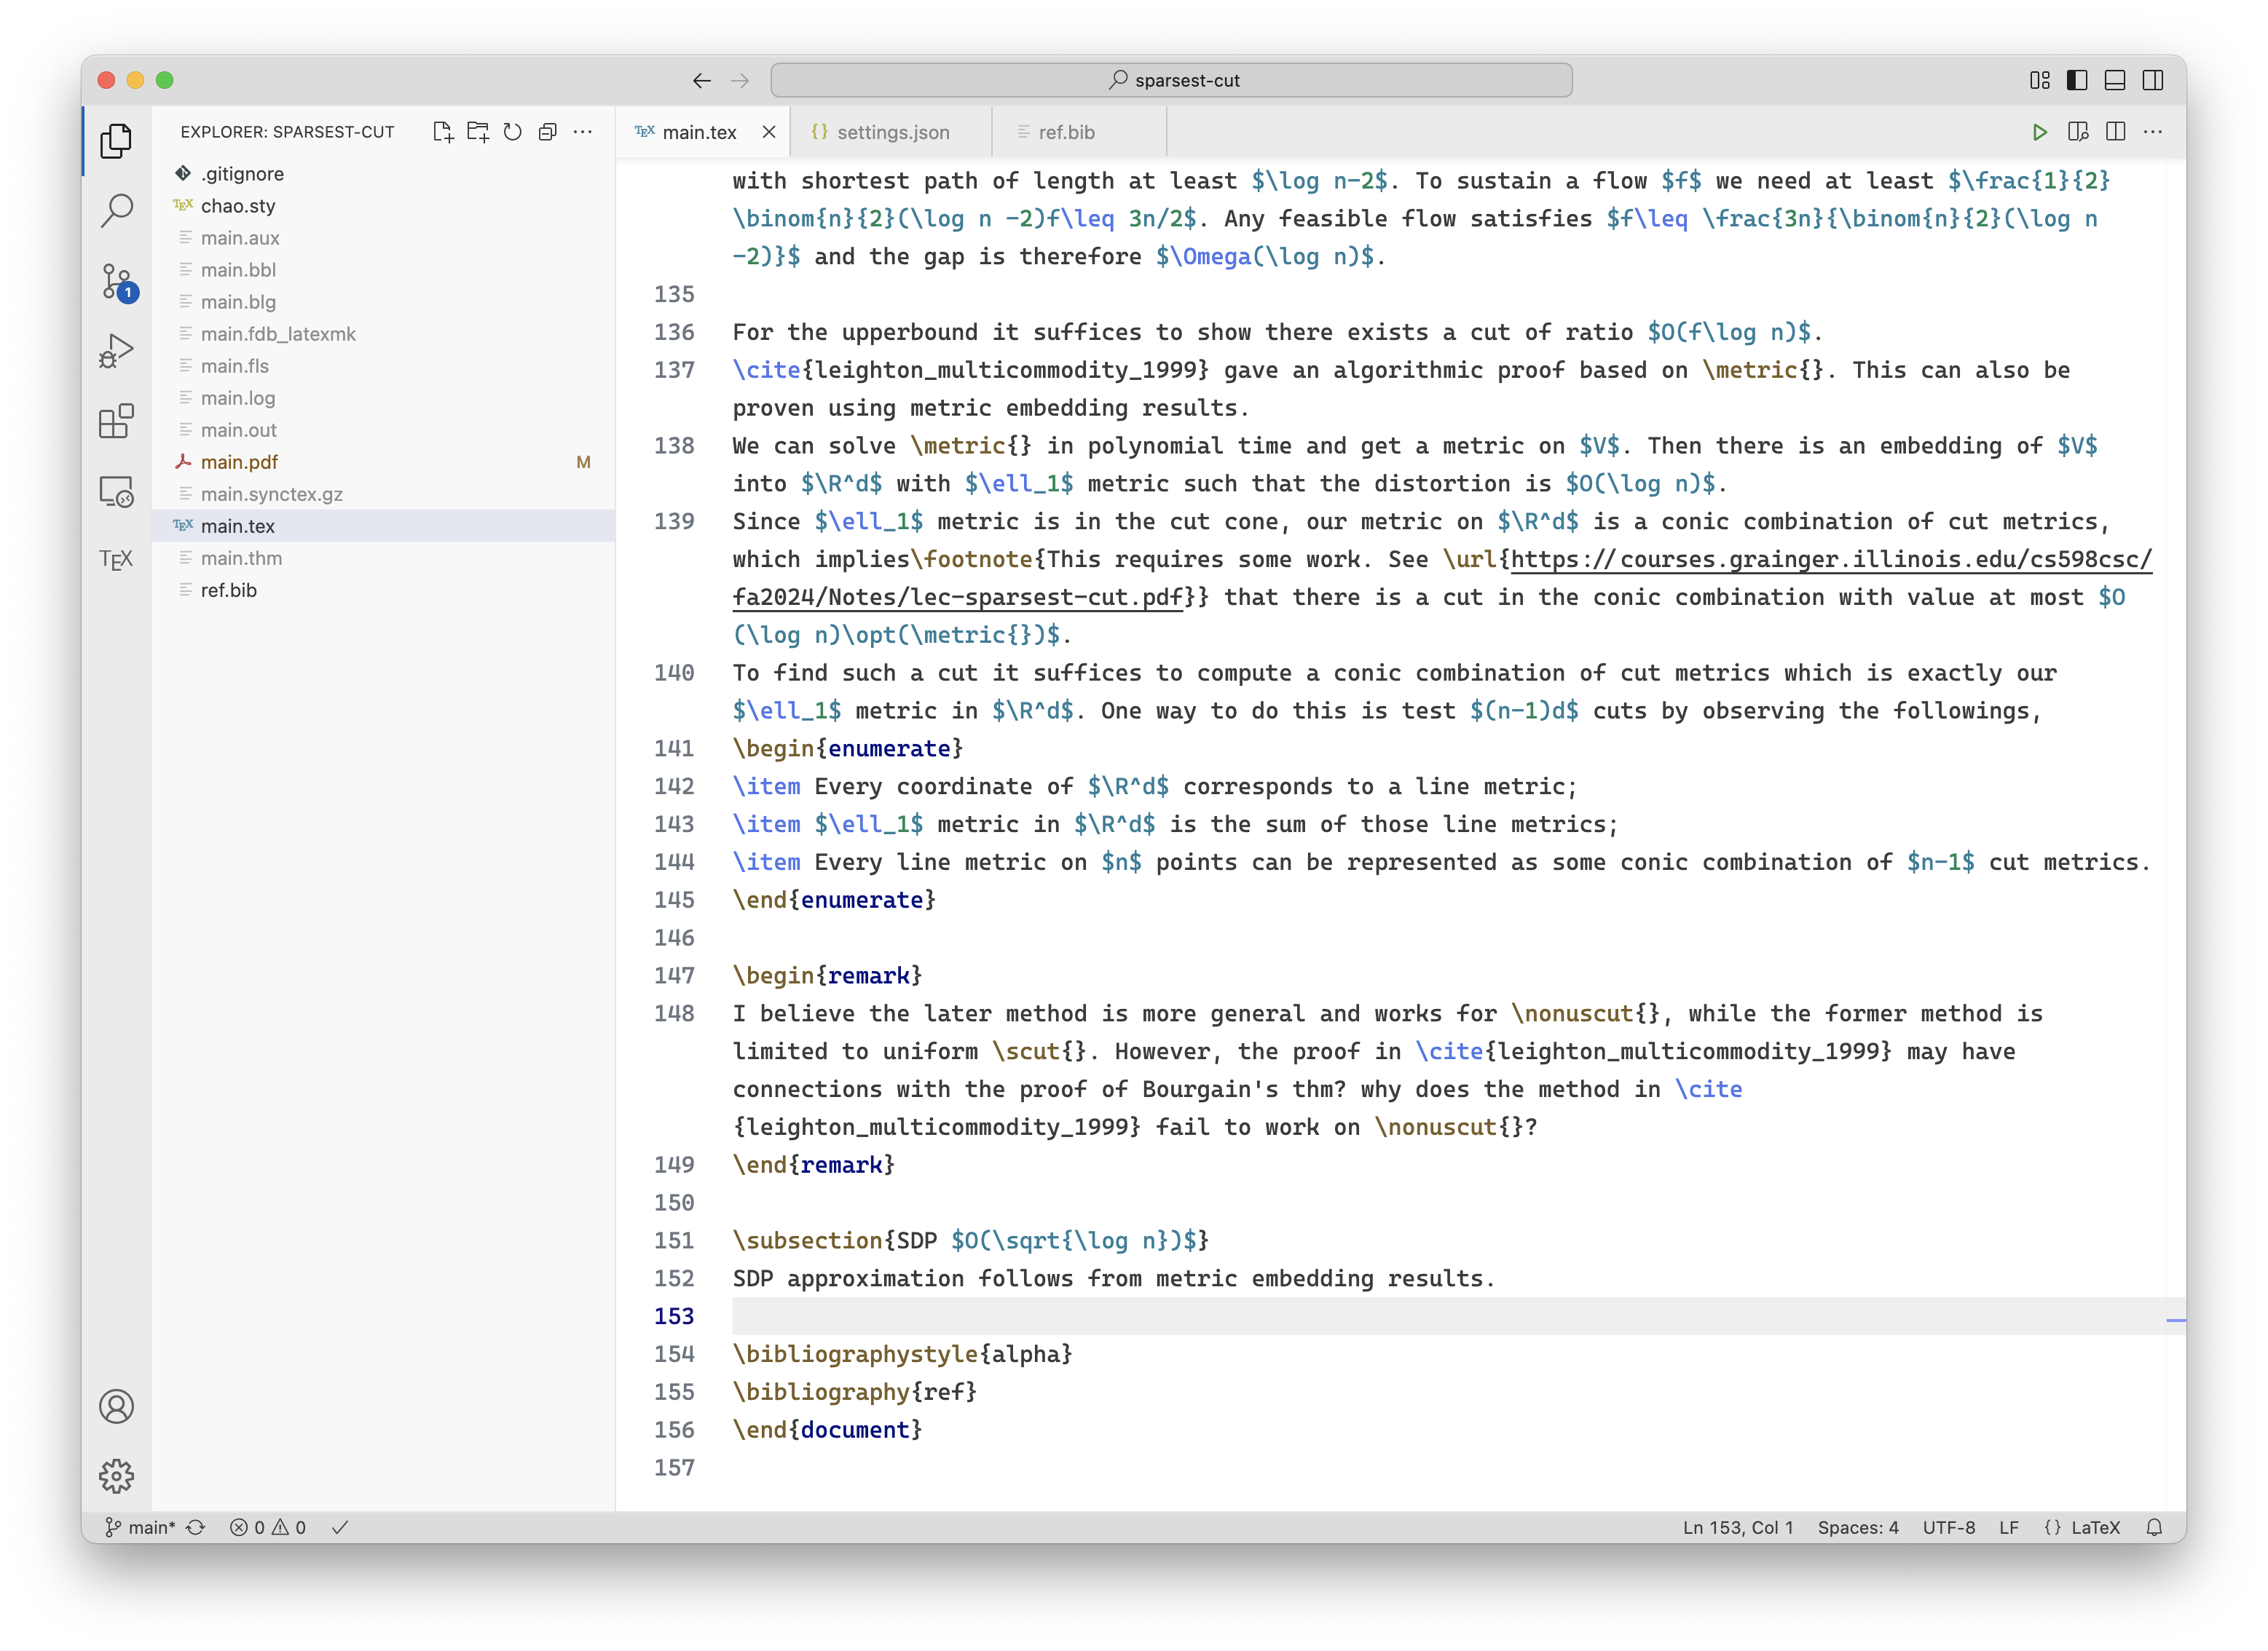Switch to ref.bib tab
2268x1651 pixels.
[1066, 132]
